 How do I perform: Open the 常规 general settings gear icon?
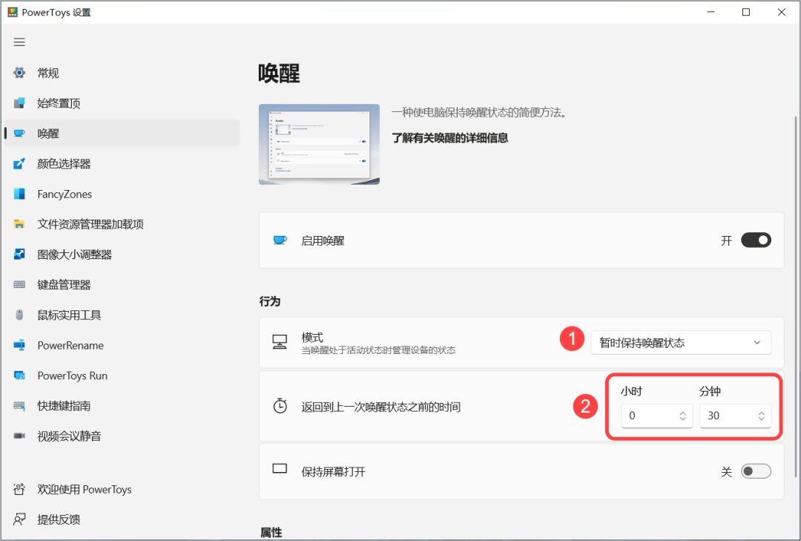coord(19,73)
